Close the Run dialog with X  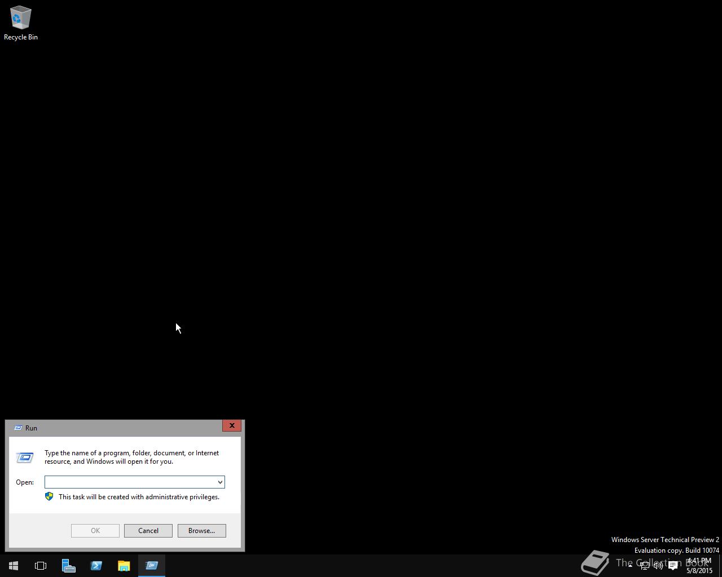tap(232, 426)
